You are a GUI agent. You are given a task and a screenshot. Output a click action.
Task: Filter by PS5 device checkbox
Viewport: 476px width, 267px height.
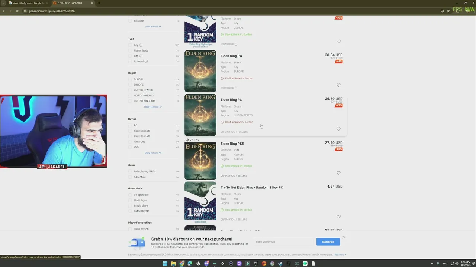[130, 147]
